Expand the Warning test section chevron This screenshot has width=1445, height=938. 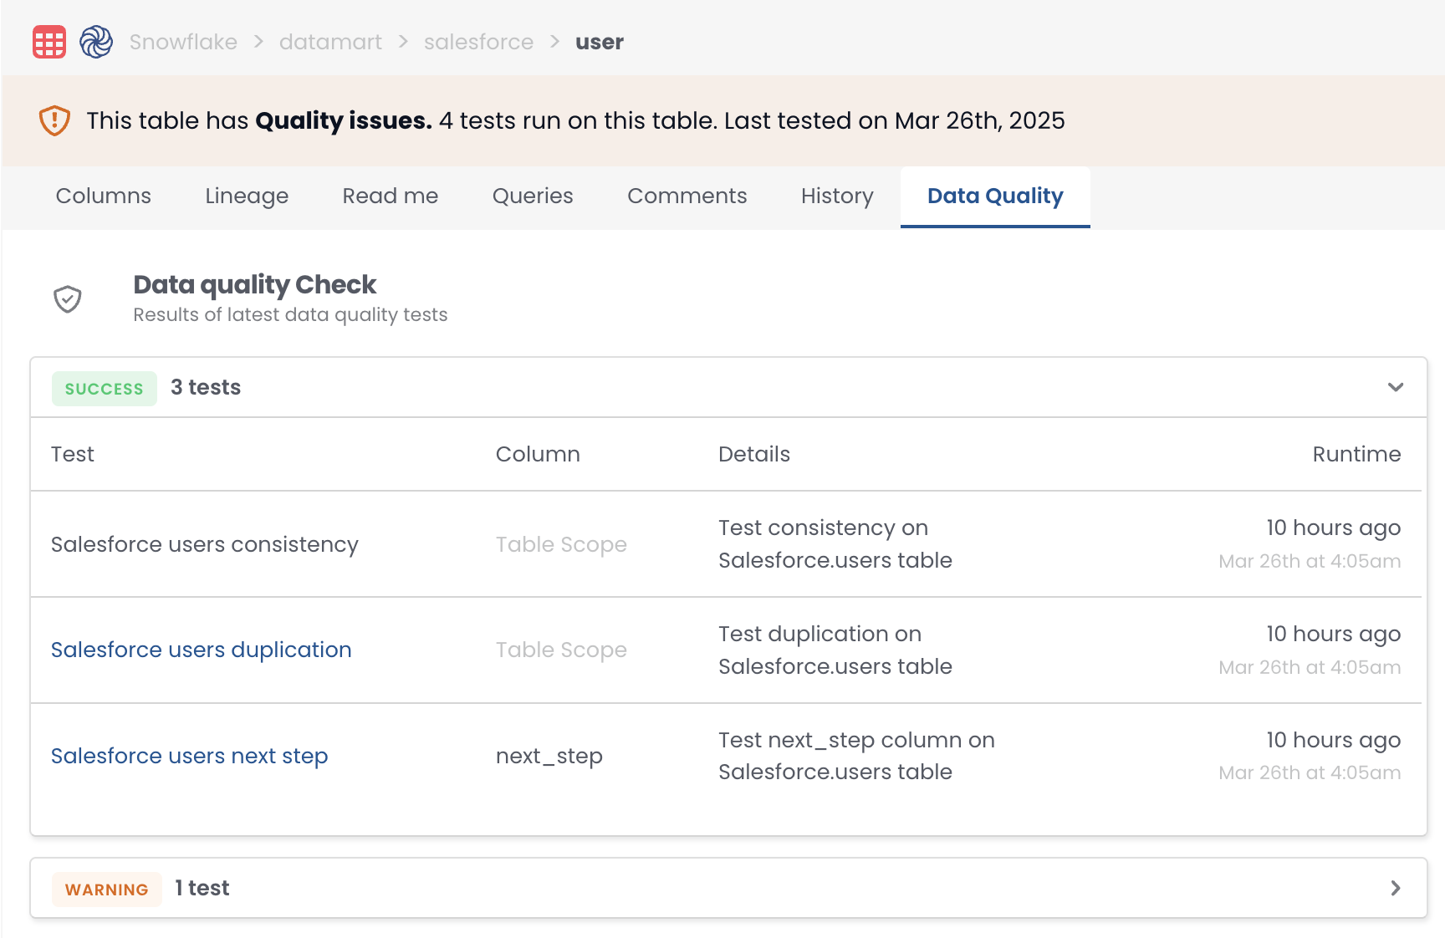click(x=1395, y=888)
